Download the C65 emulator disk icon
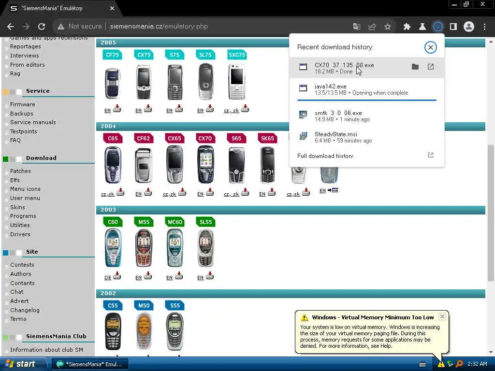This screenshot has height=371, width=495. (120, 192)
